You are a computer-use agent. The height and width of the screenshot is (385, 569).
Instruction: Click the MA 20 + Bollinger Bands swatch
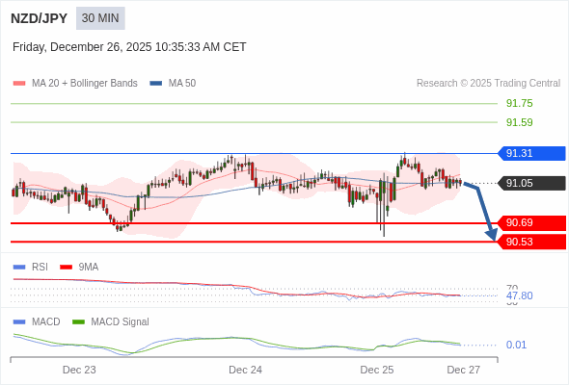point(19,84)
